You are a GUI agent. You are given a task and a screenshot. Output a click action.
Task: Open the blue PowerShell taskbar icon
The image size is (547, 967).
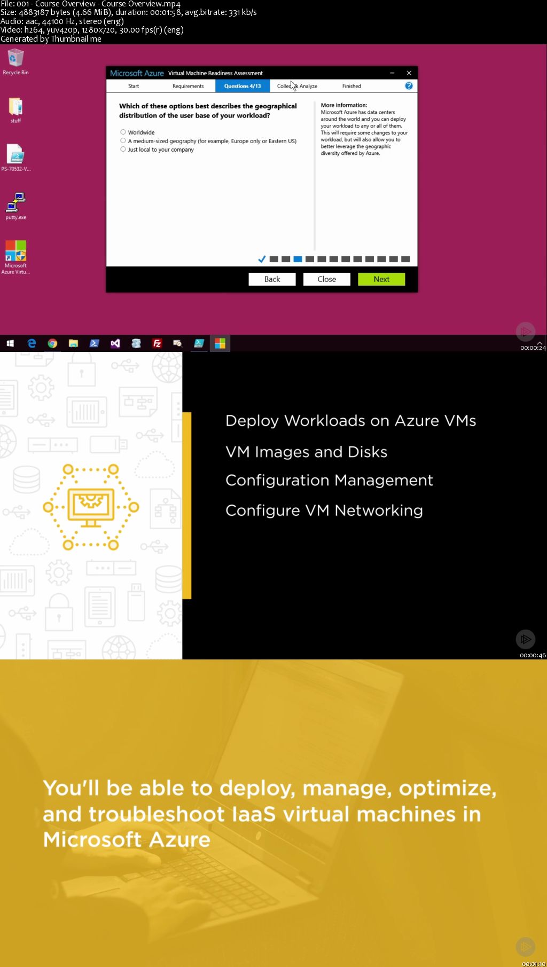tap(94, 343)
